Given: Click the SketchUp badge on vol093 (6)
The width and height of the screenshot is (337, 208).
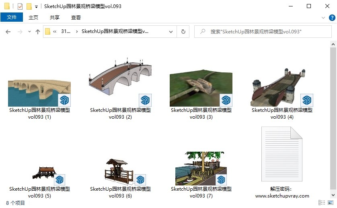Looking at the screenshot, I should coord(140,180).
